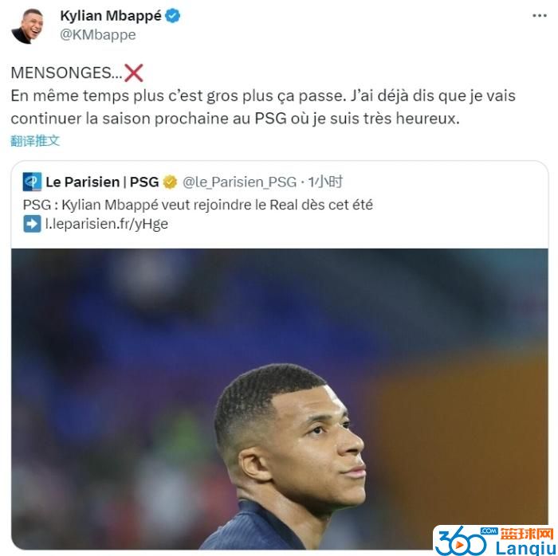Click the 1小时 timestamp of quoted tweet
This screenshot has height=556, width=558.
coord(325,182)
